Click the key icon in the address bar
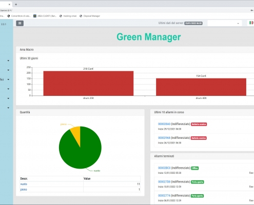This screenshot has width=254, height=205. [252, 10]
